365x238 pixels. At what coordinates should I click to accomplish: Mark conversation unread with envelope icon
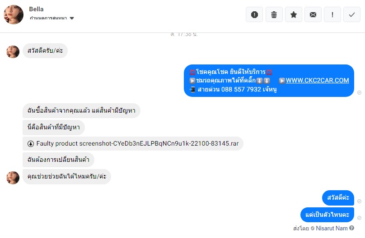[313, 14]
